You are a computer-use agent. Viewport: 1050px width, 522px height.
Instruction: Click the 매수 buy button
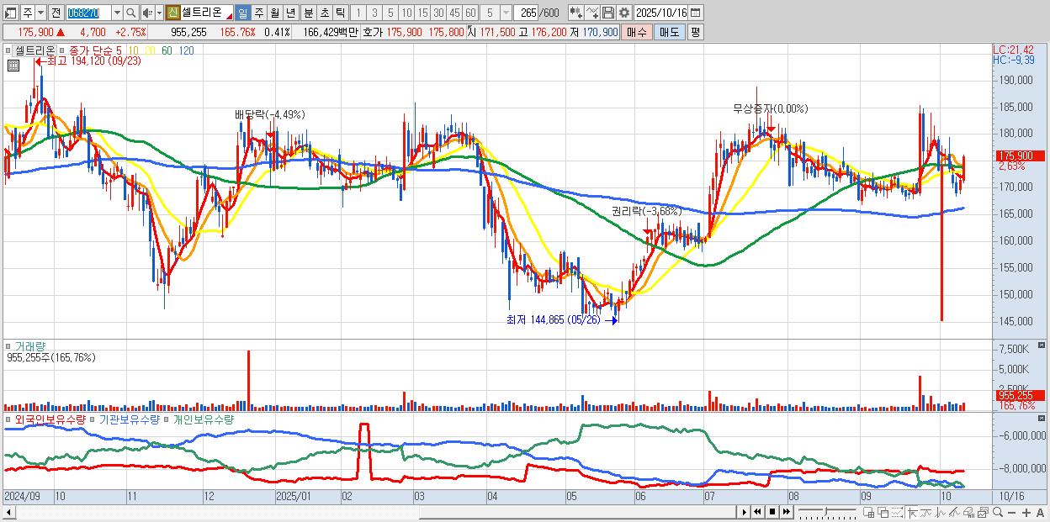tap(637, 32)
